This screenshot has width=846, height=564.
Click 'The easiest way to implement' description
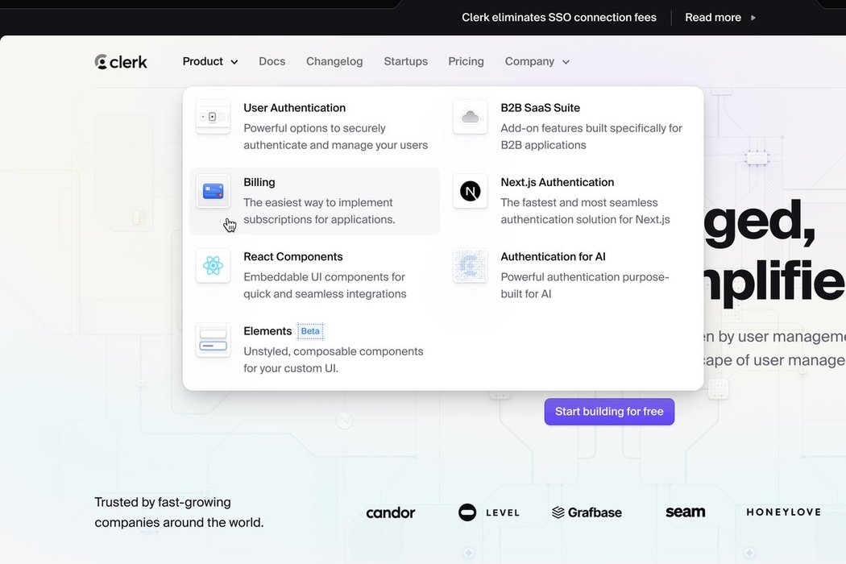[317, 202]
